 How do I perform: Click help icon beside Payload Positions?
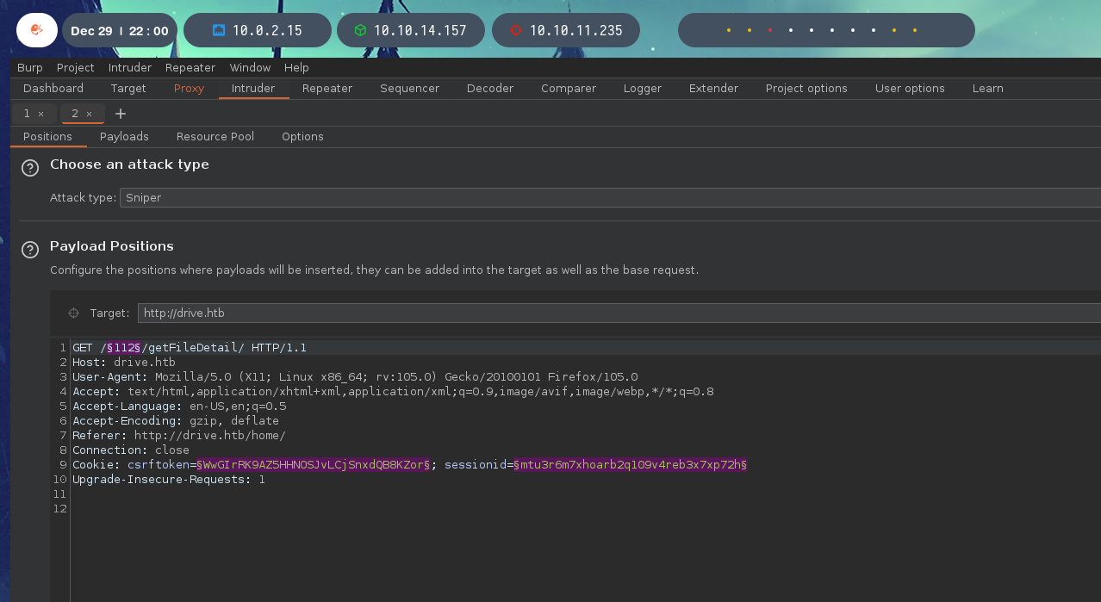[x=30, y=250]
